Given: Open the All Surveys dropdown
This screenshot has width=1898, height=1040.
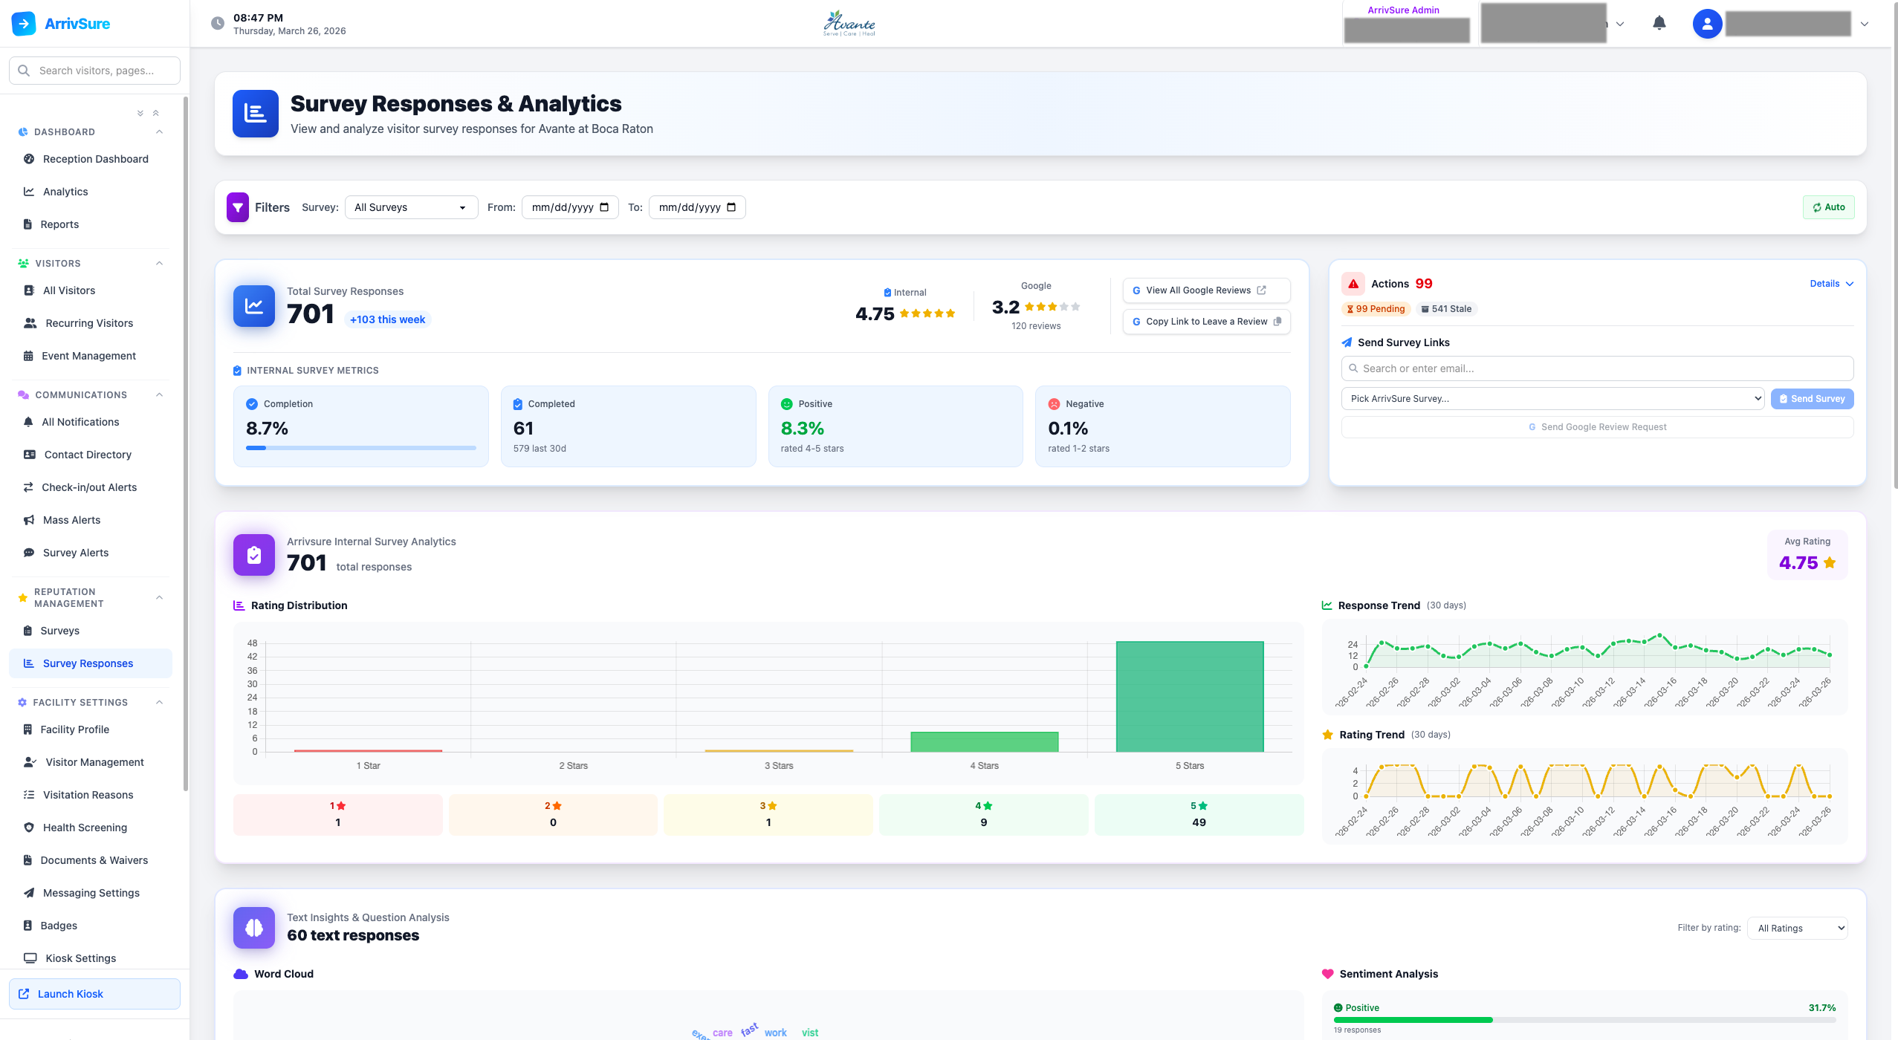Looking at the screenshot, I should (x=410, y=207).
